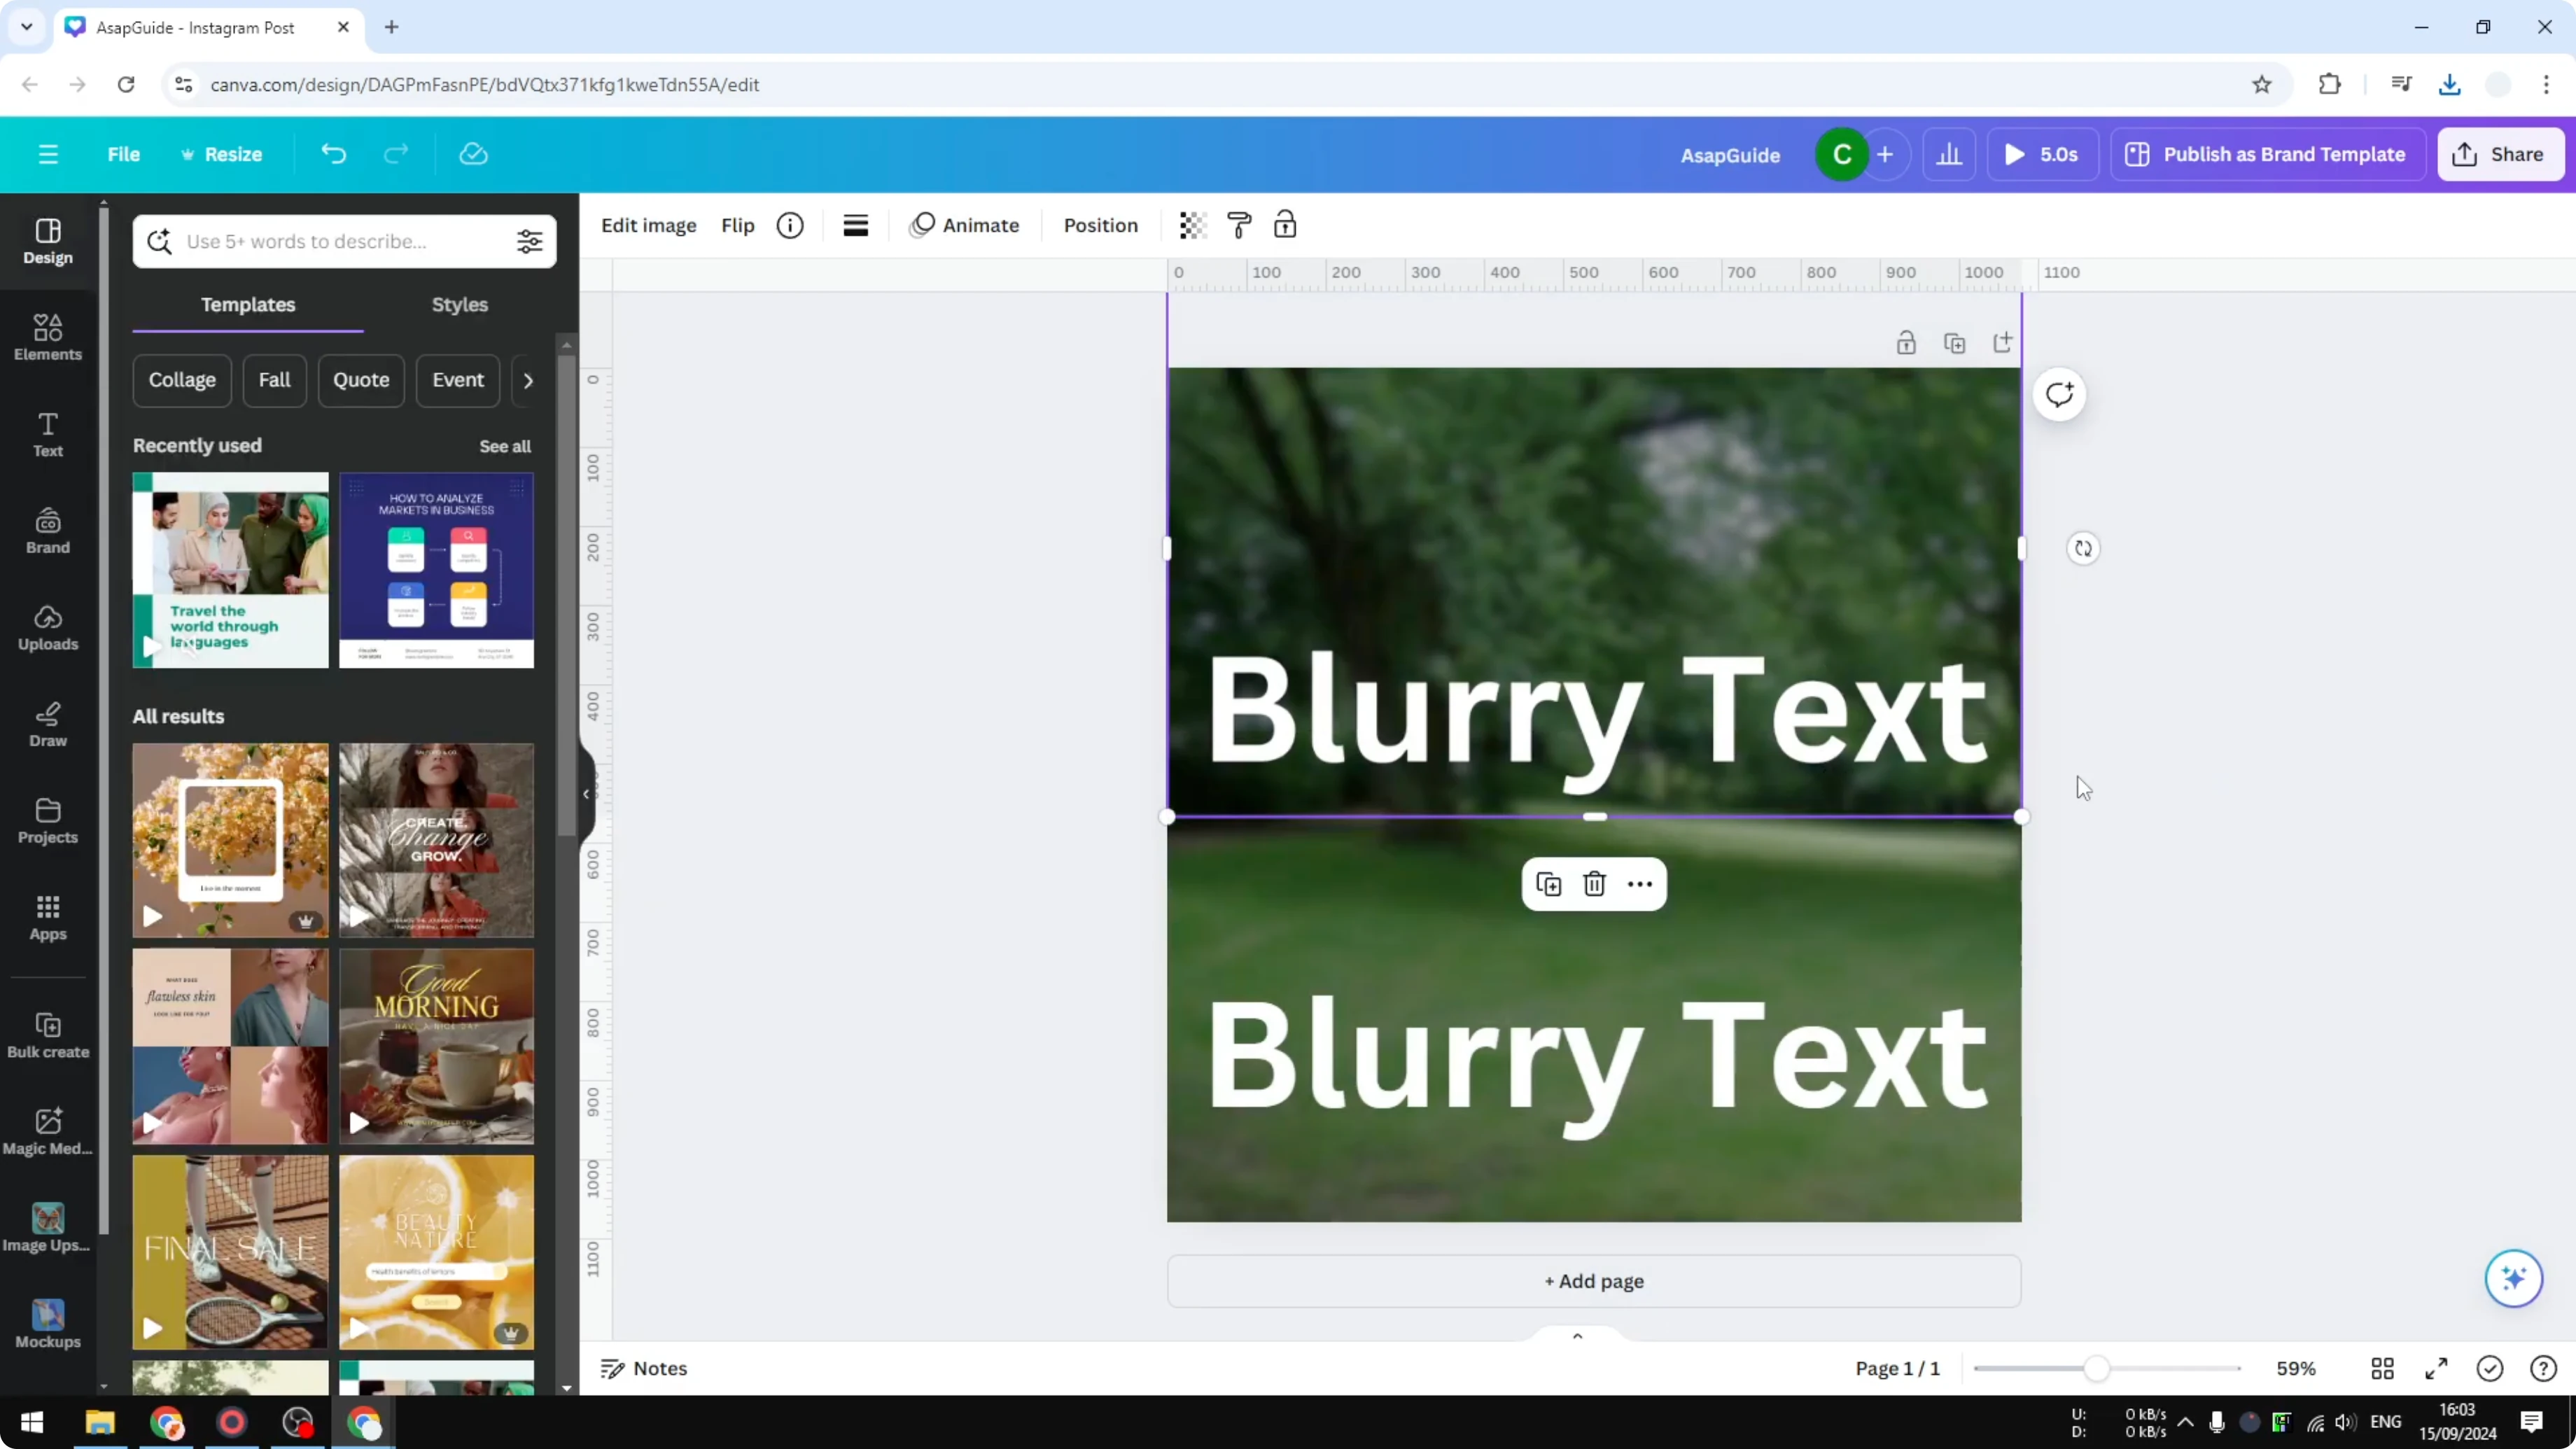Open the Canva Assistant sparkle button
Screen dimensions: 2576x1449
point(2514,1278)
